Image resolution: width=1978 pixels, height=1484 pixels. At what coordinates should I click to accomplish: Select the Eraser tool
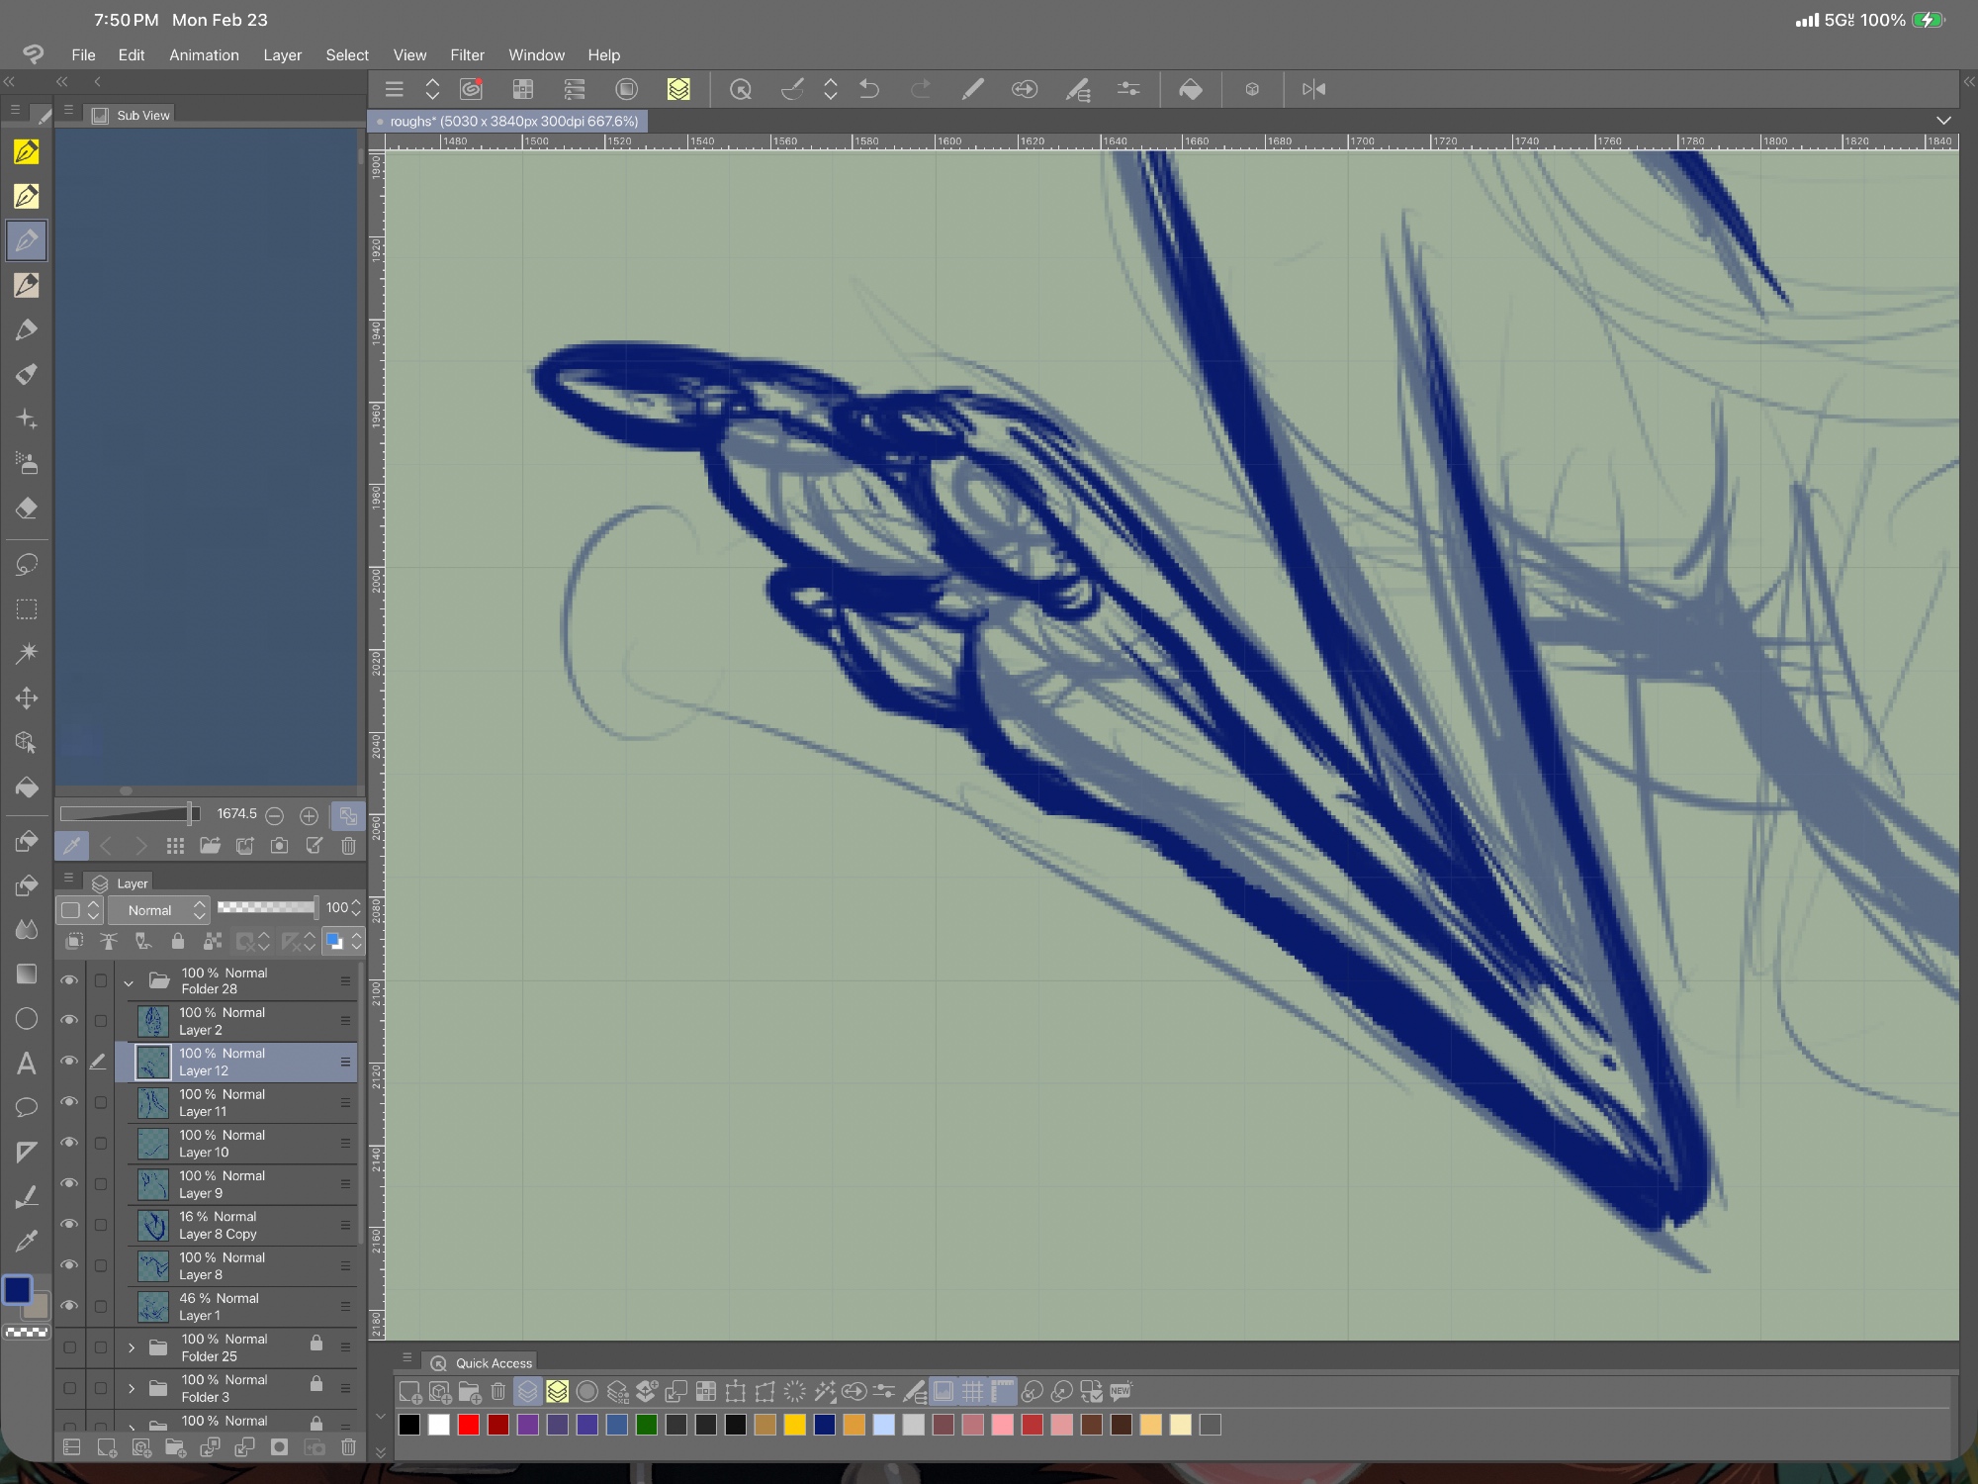coord(27,509)
